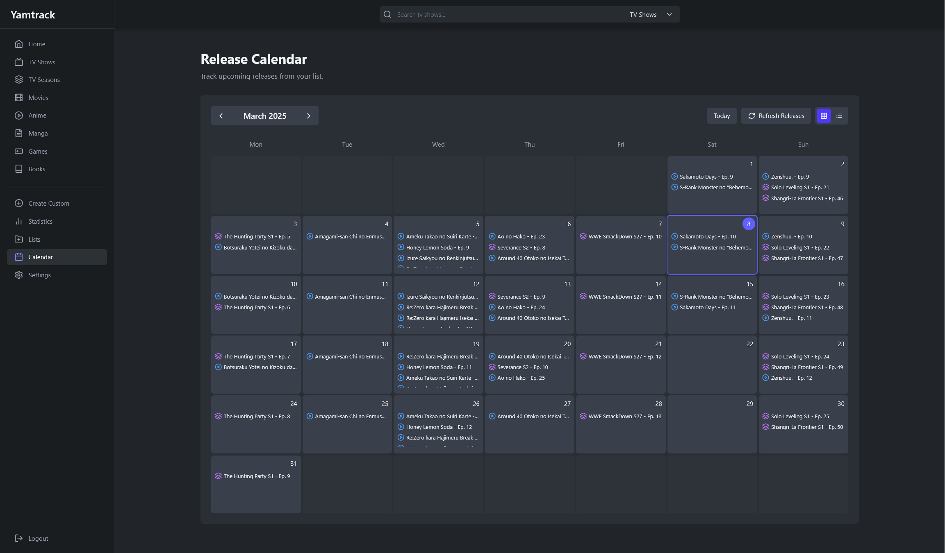Viewport: 945px width, 553px height.
Task: Open the Anime section icon
Action: 19,116
